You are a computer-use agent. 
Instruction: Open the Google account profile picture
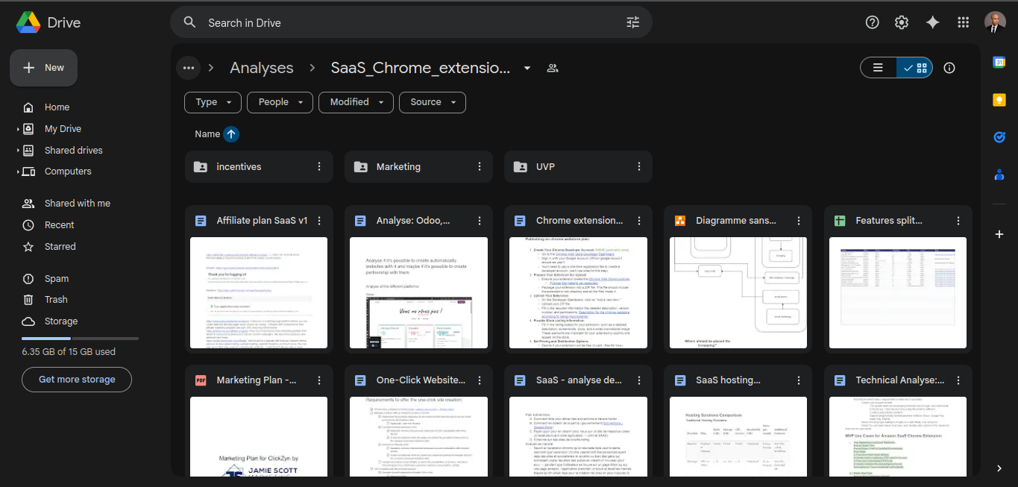pos(995,22)
